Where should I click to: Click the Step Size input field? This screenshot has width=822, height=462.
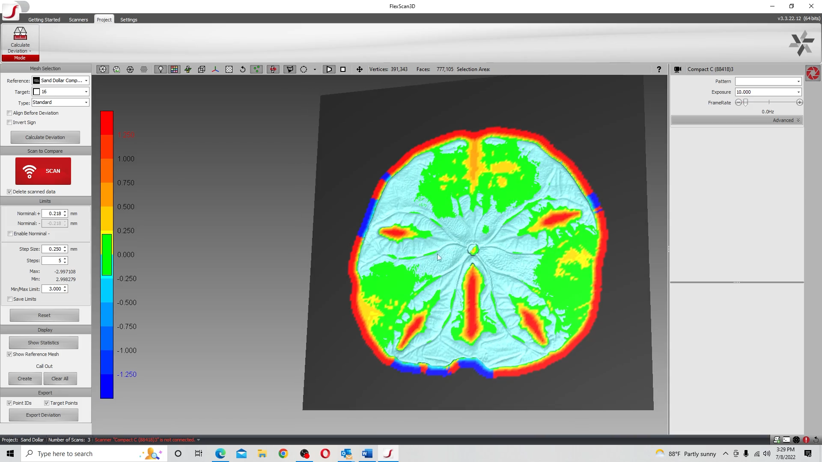(x=54, y=249)
